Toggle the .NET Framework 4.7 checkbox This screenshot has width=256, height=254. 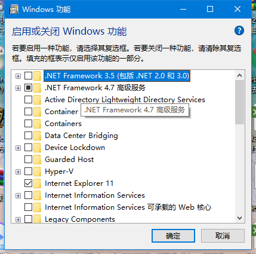[x=28, y=88]
